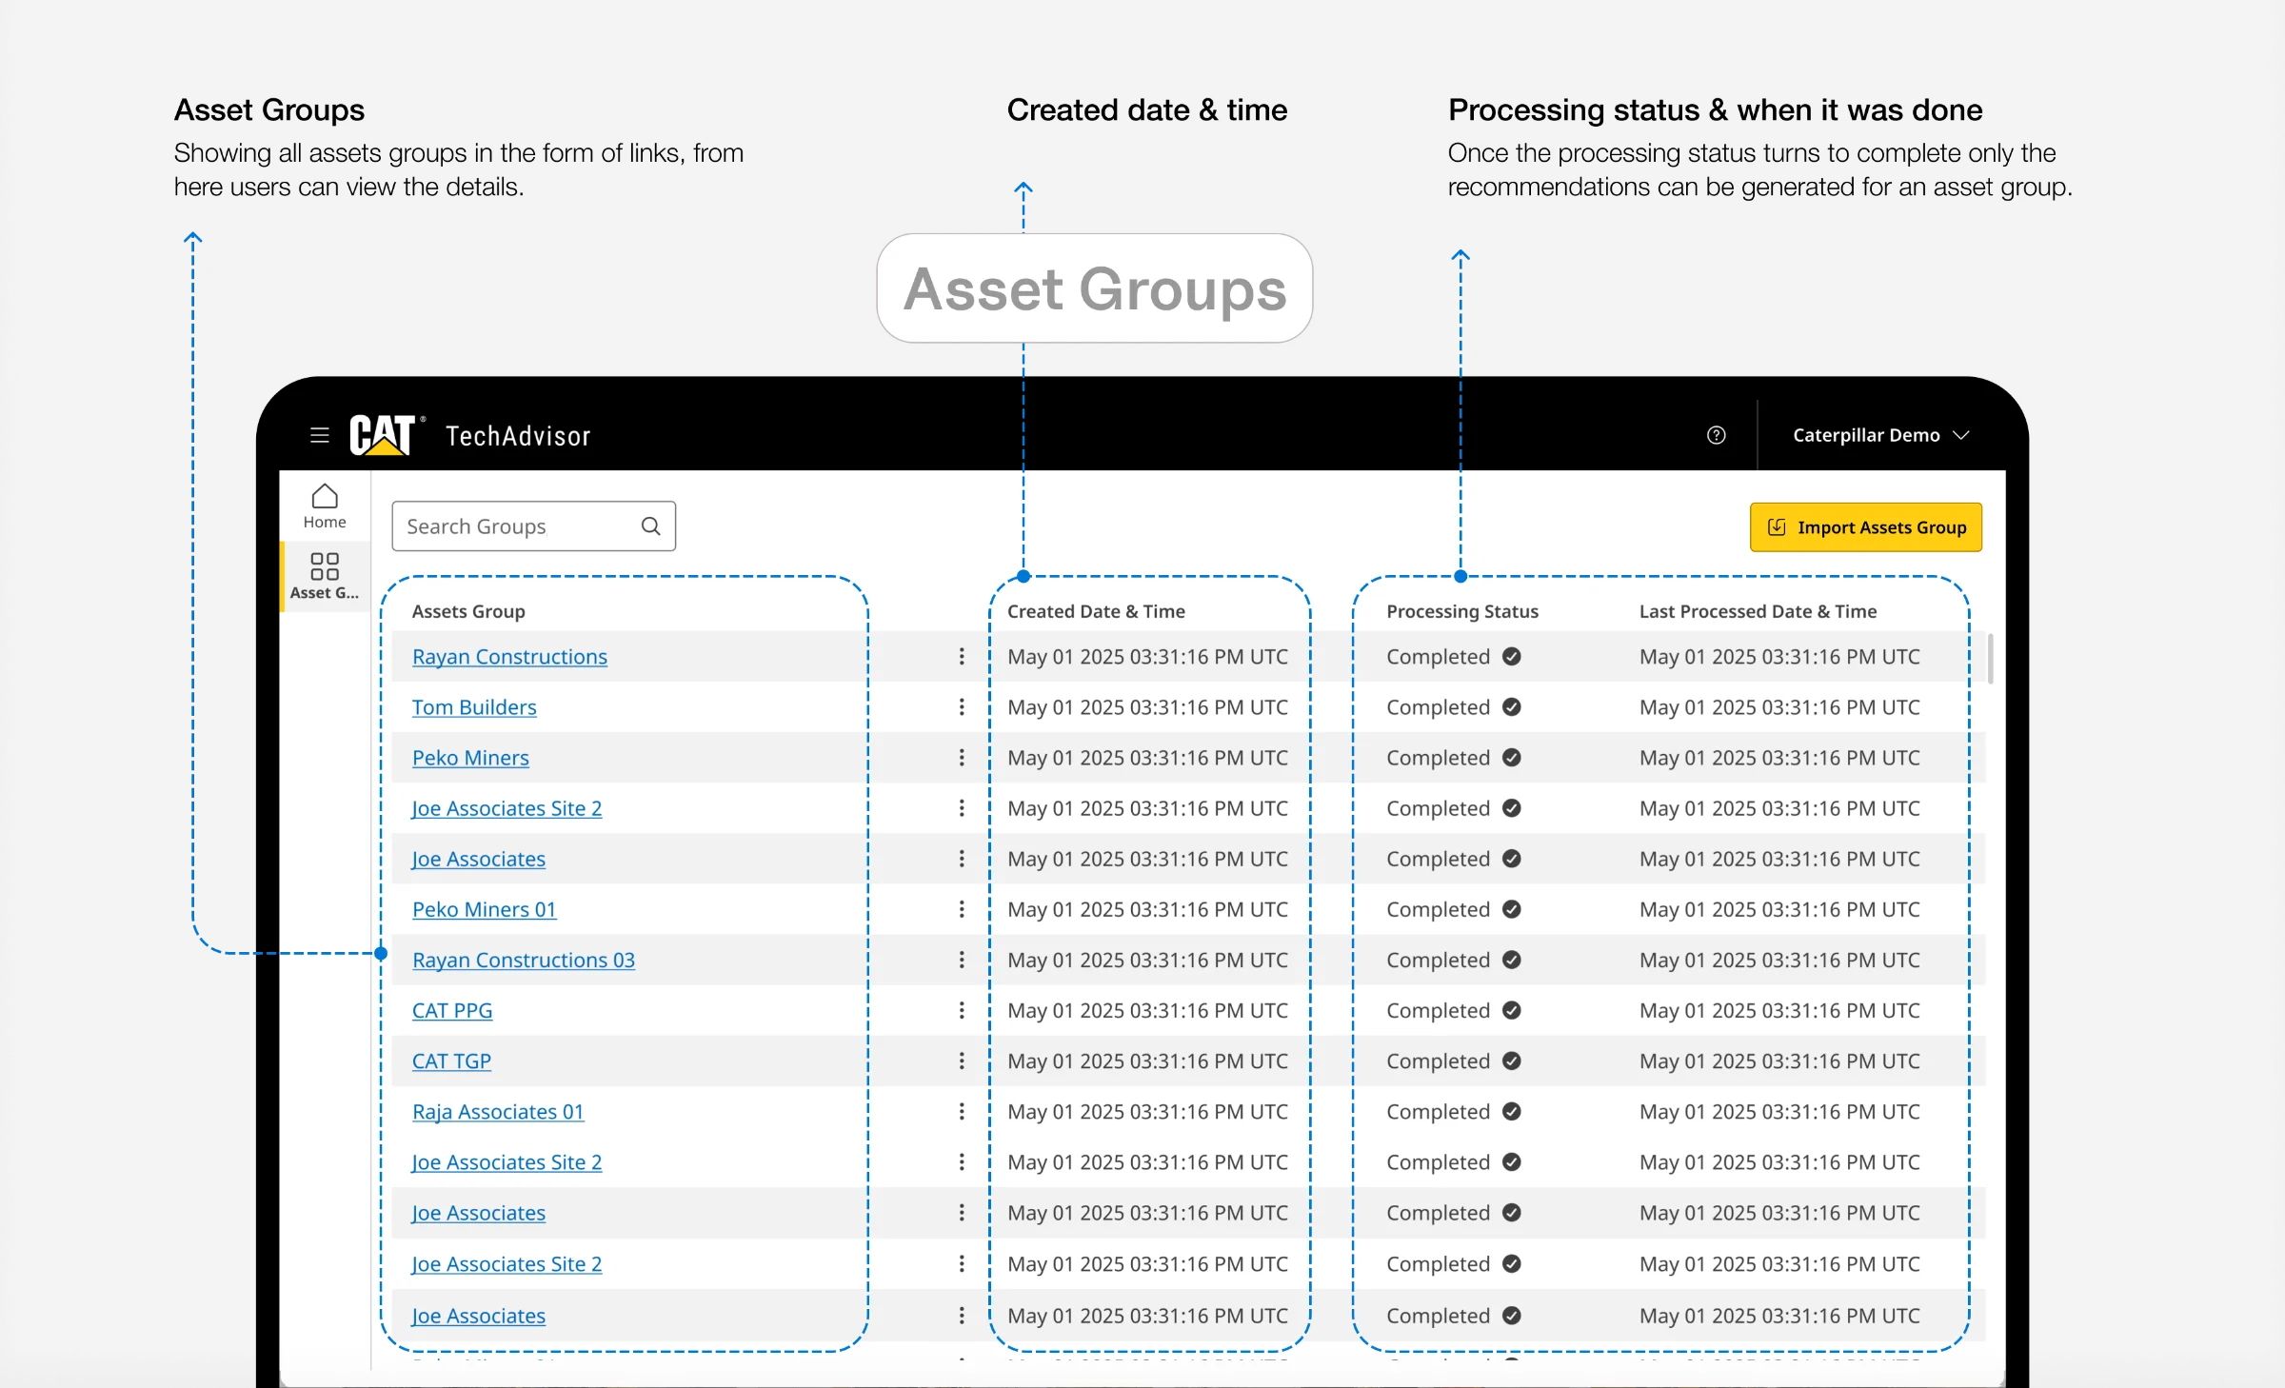The width and height of the screenshot is (2285, 1388).
Task: Click the Assets Group column header
Action: 468,611
